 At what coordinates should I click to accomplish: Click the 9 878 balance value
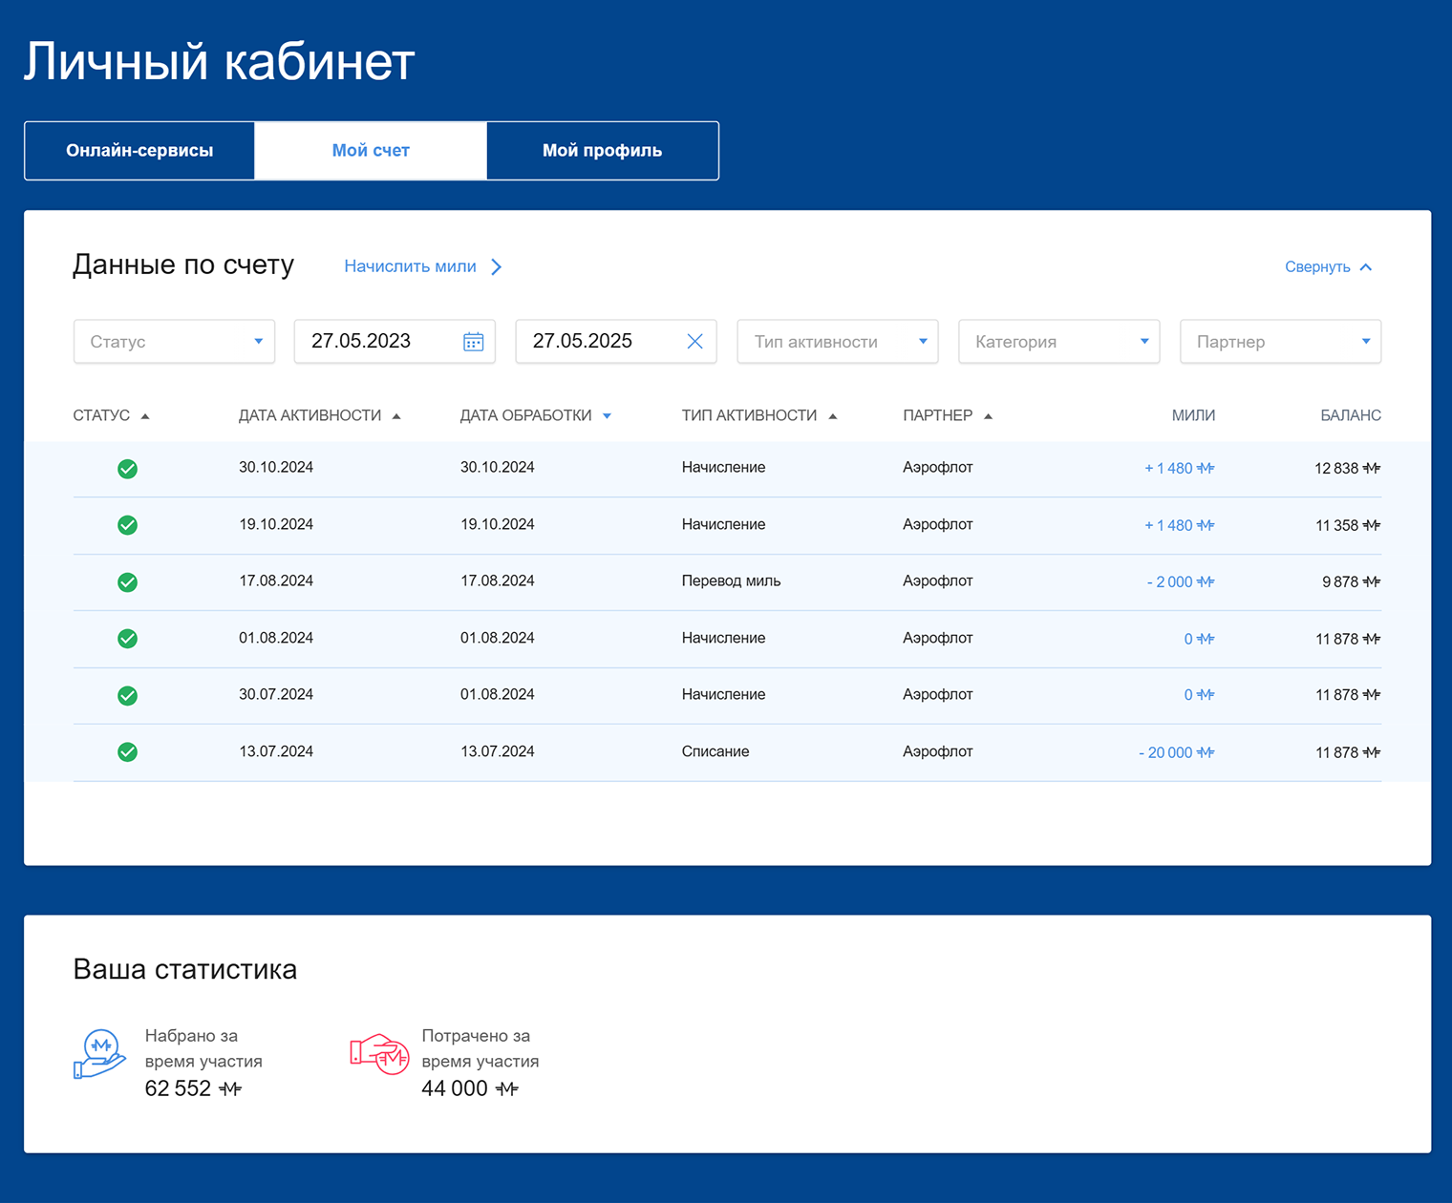pos(1351,581)
